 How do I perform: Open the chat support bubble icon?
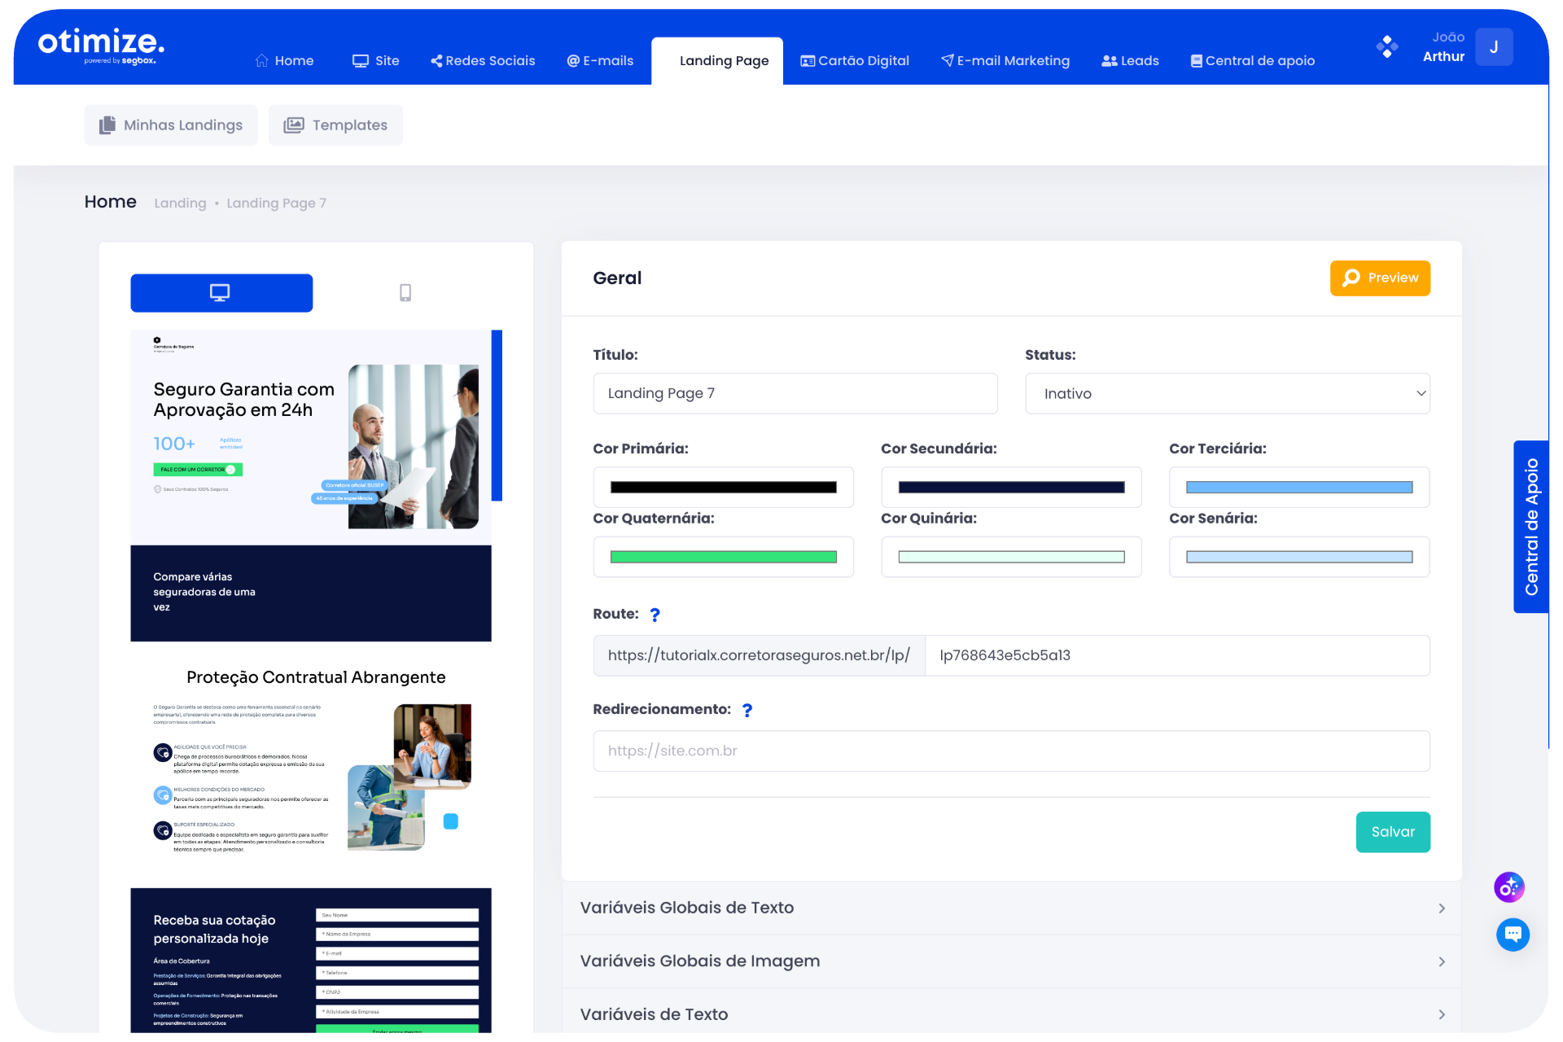1513,934
